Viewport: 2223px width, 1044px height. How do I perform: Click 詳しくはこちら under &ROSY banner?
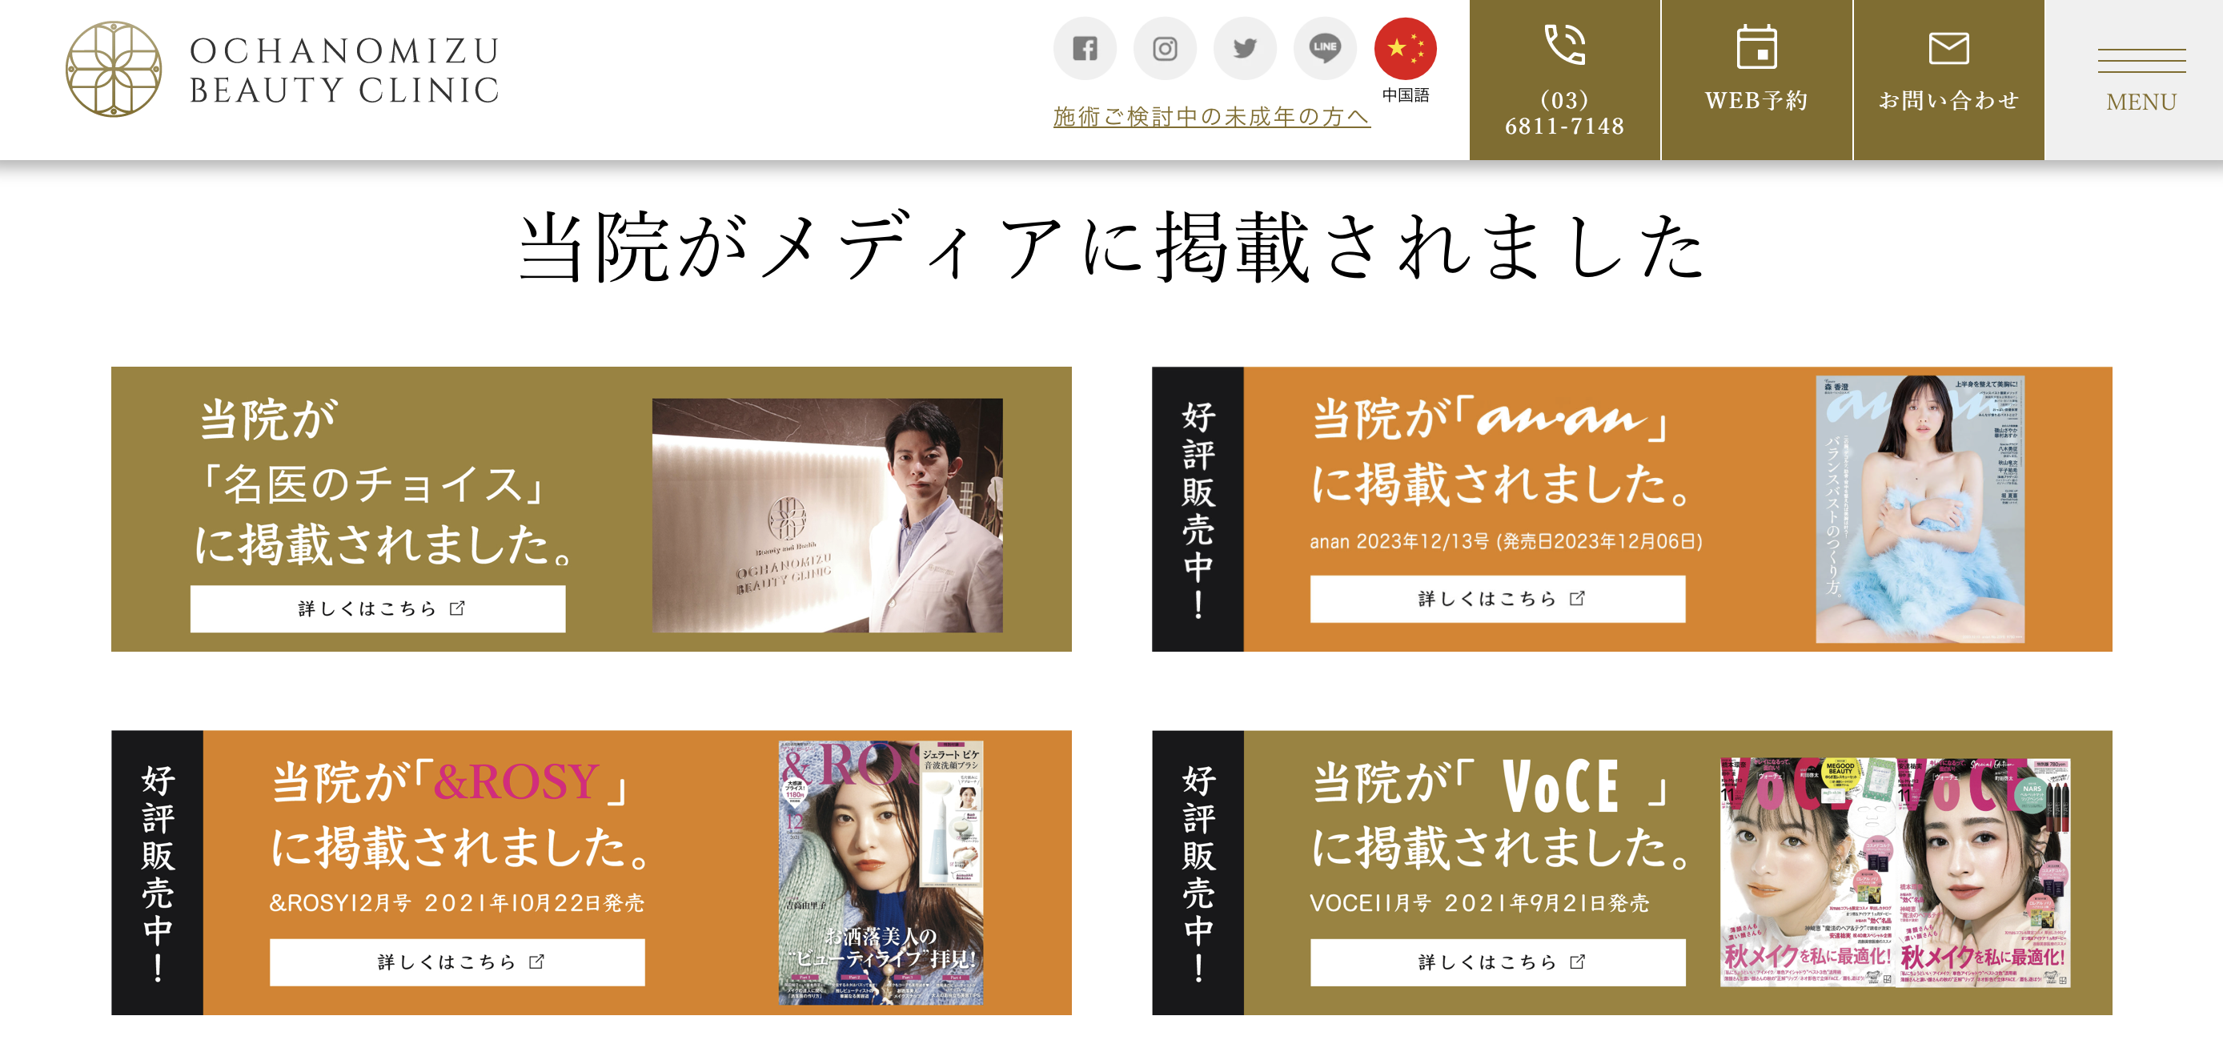pyautogui.click(x=457, y=962)
